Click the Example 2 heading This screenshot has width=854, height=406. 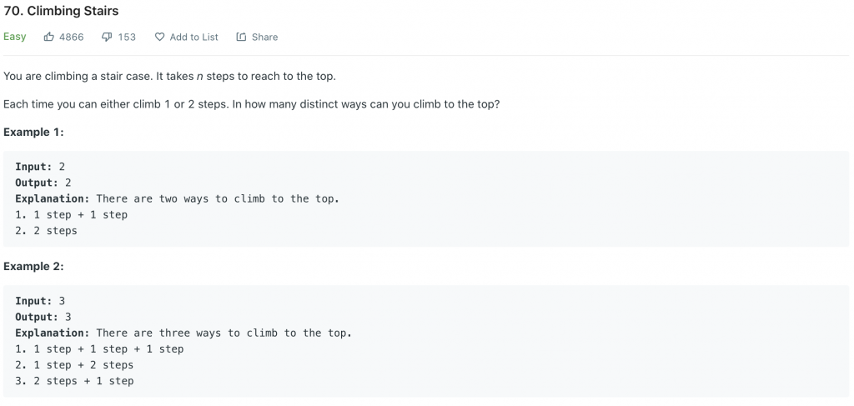[33, 267]
